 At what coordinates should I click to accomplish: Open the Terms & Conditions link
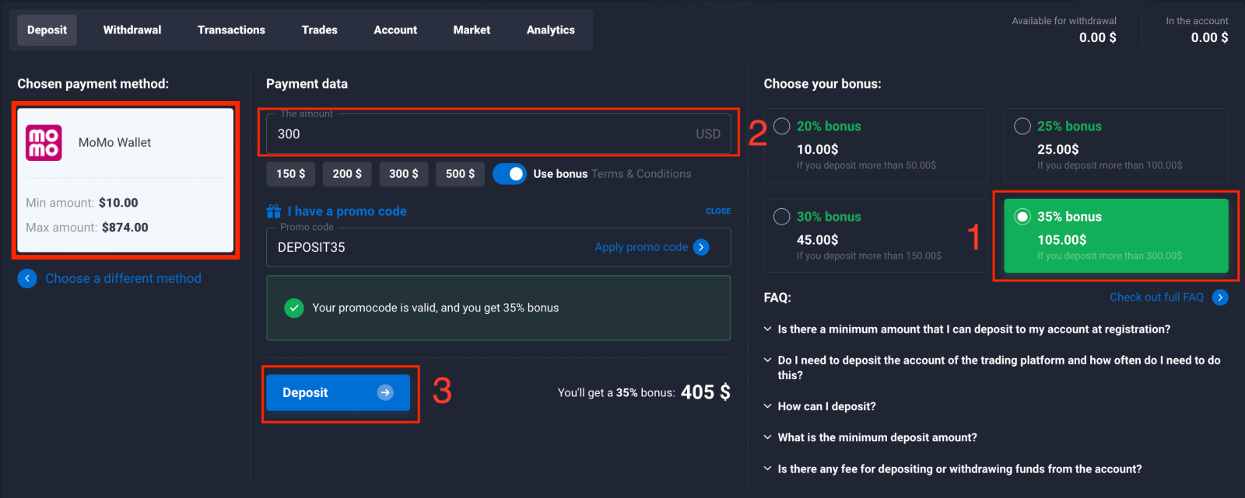tap(640, 174)
